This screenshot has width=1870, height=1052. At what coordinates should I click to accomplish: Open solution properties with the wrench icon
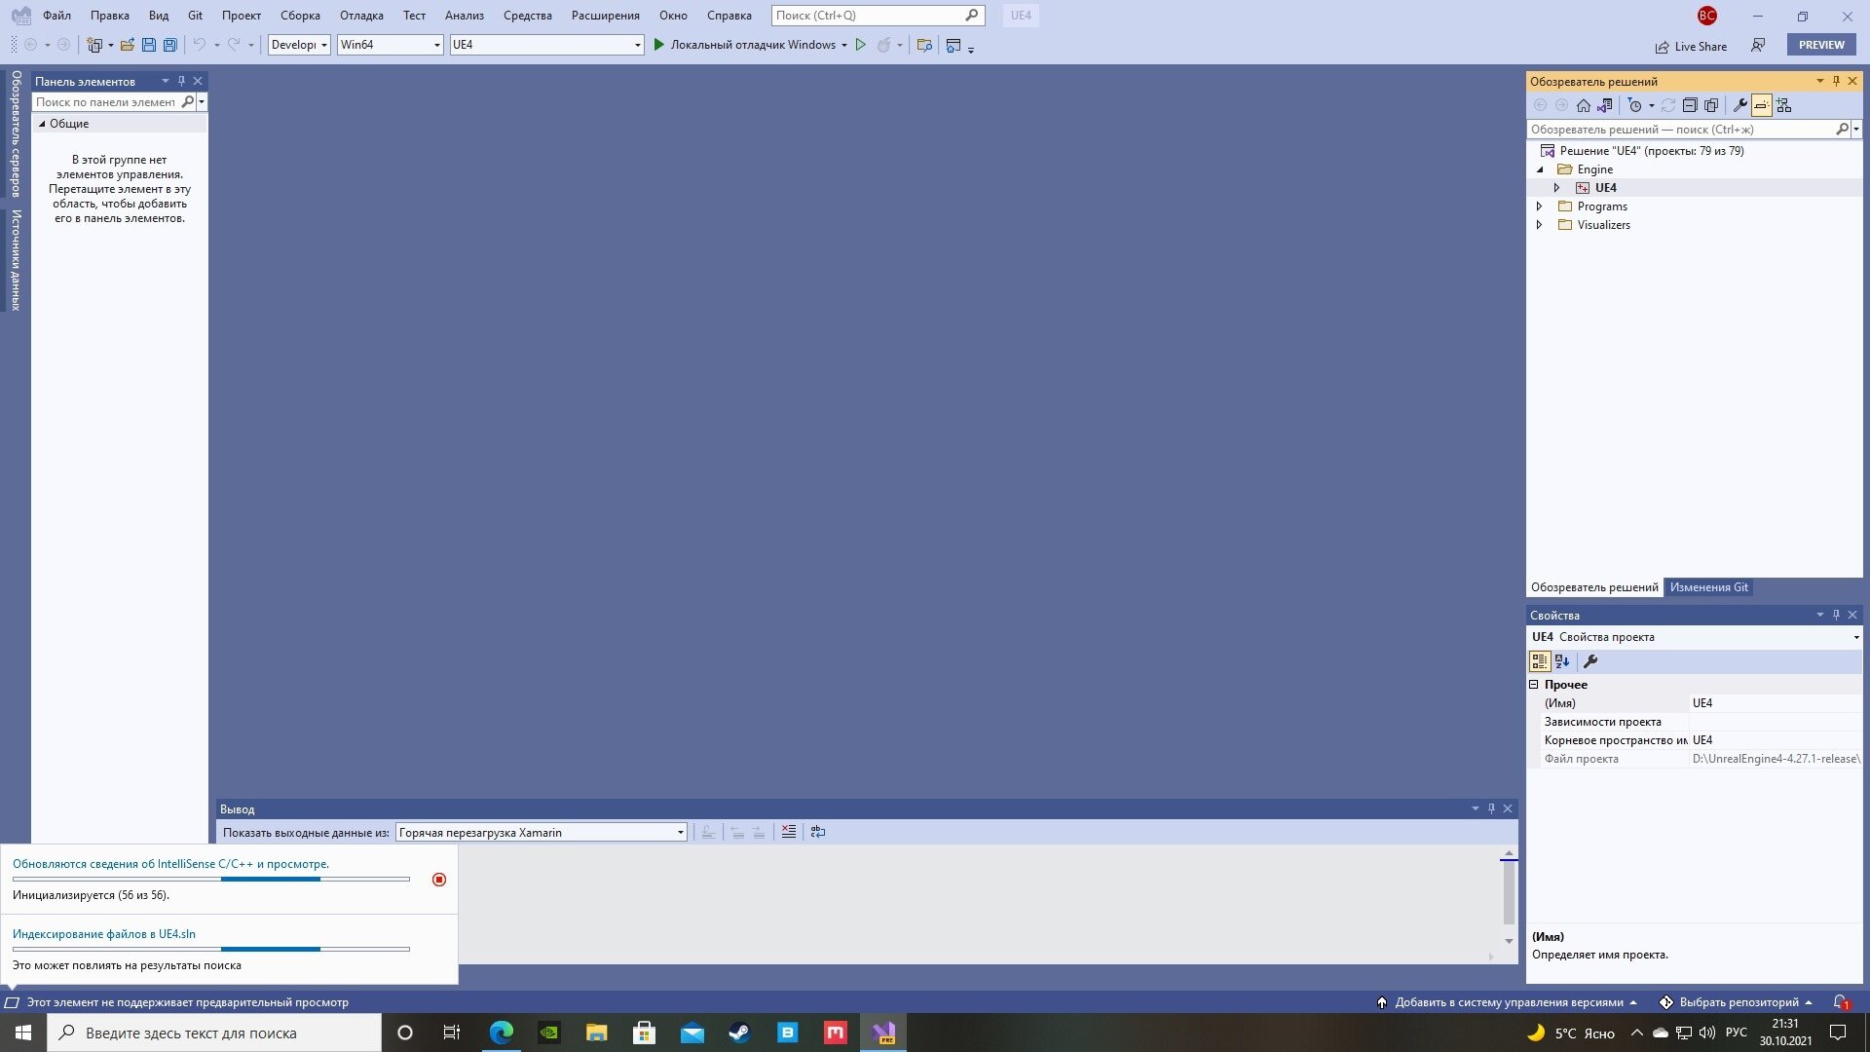[1739, 105]
